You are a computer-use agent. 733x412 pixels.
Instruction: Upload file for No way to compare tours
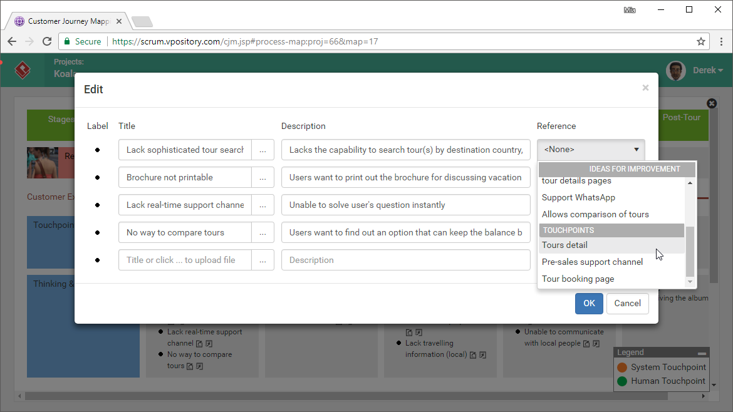pyautogui.click(x=263, y=233)
